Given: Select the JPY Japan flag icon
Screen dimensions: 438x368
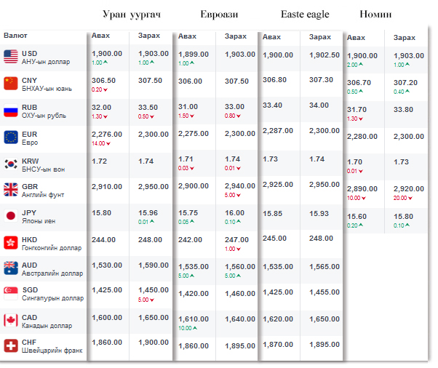Looking at the screenshot, I should [x=11, y=216].
